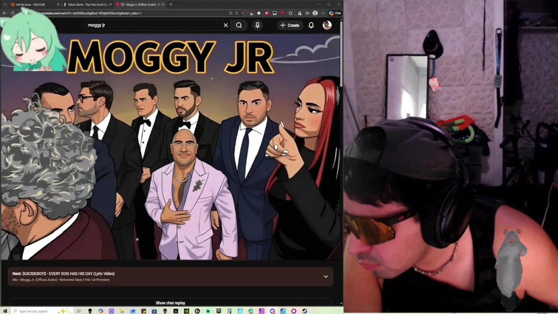Open a new browser tab
This screenshot has height=314, width=558.
tap(170, 4)
